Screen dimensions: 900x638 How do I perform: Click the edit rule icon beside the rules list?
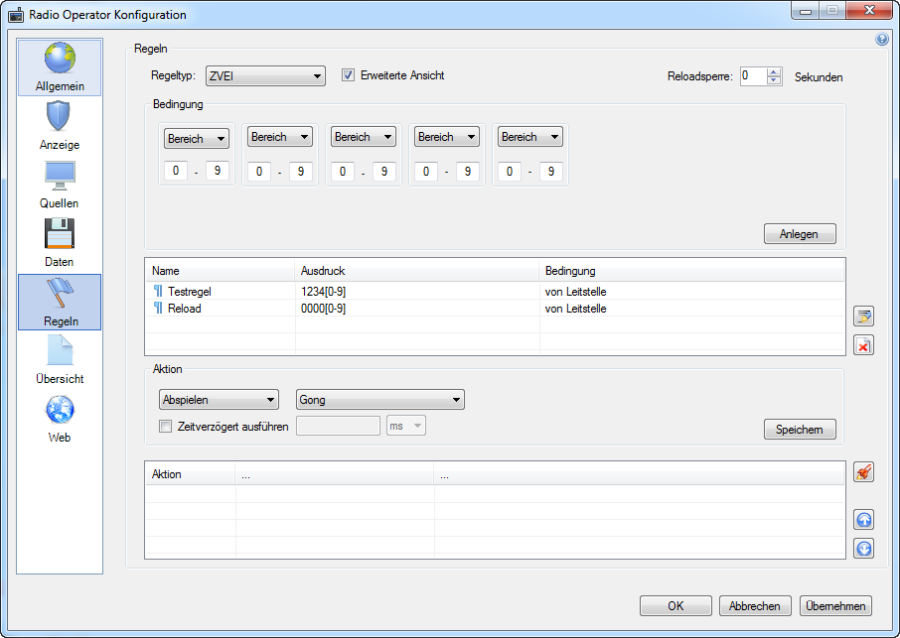pos(863,316)
